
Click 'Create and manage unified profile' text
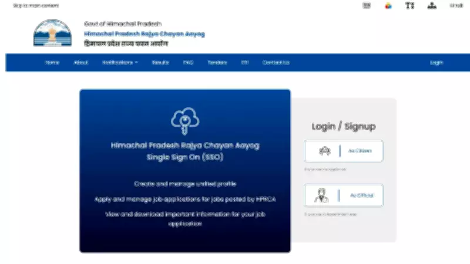tap(185, 184)
